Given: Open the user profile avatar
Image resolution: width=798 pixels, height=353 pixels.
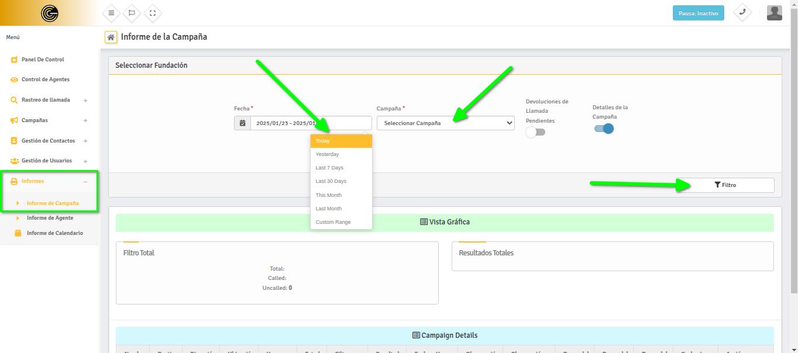Looking at the screenshot, I should [774, 13].
